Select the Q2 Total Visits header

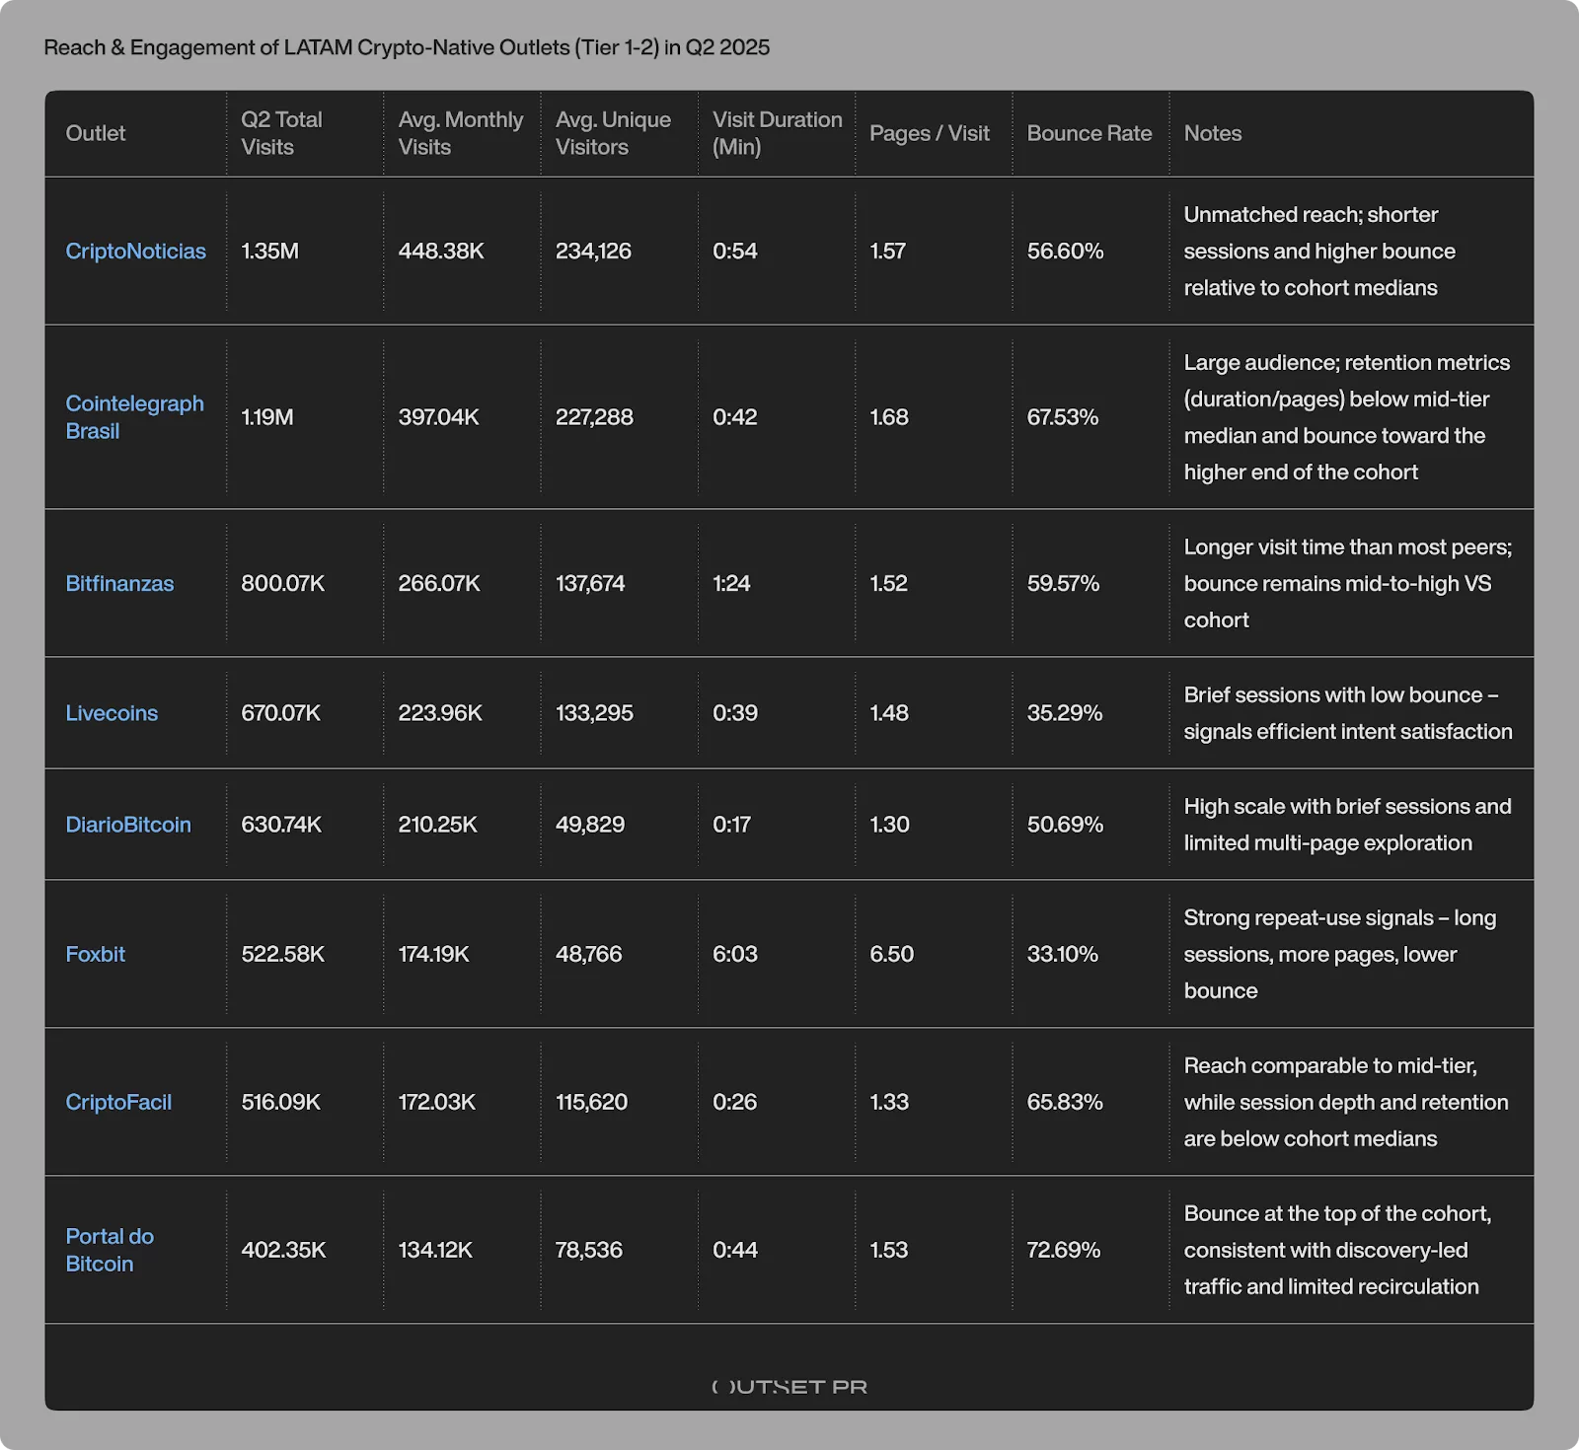point(281,133)
